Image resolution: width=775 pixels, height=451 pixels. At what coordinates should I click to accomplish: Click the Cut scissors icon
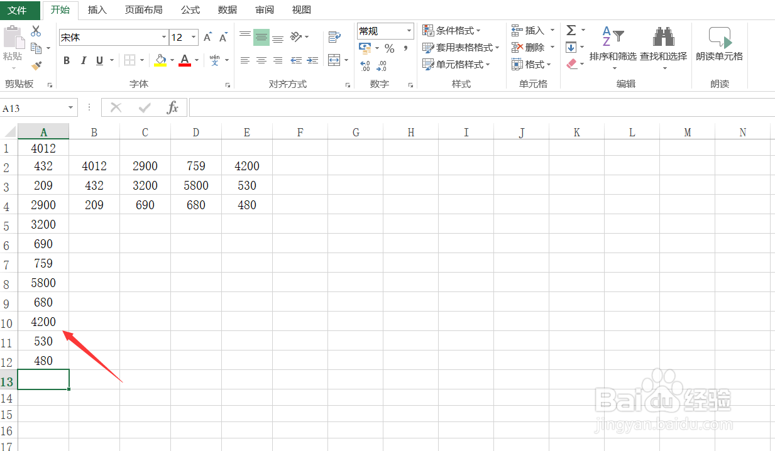coord(36,31)
